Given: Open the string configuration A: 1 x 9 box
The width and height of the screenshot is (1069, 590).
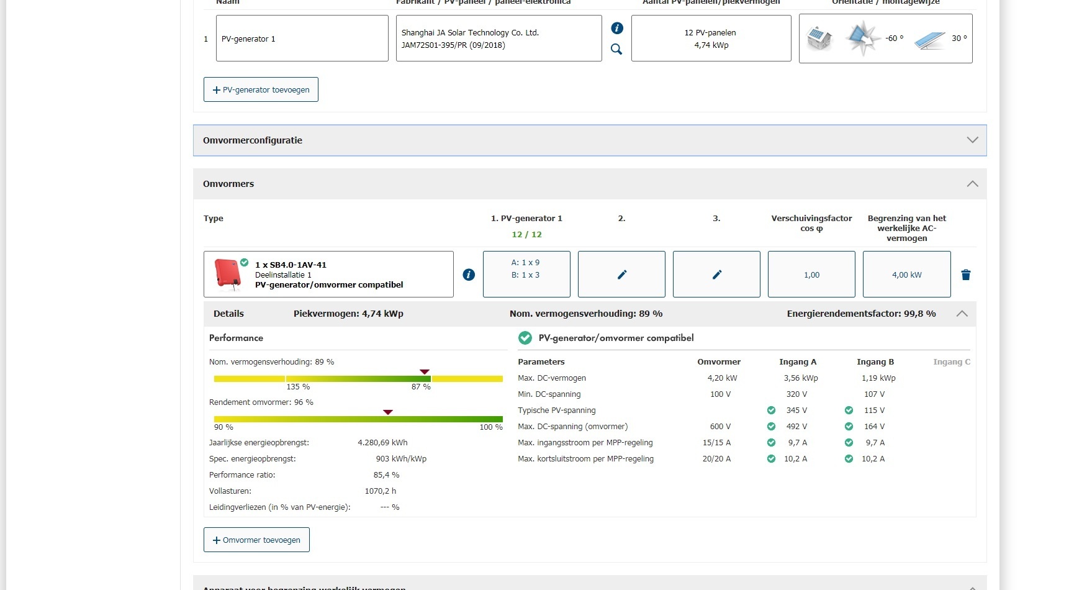Looking at the screenshot, I should [526, 275].
